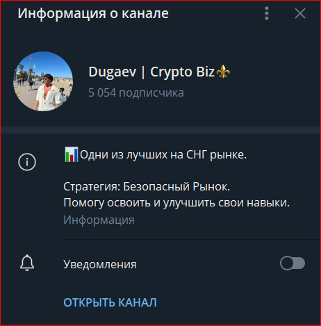This screenshot has height=326, width=321.
Task: Click the notifications bell icon
Action: 27,263
